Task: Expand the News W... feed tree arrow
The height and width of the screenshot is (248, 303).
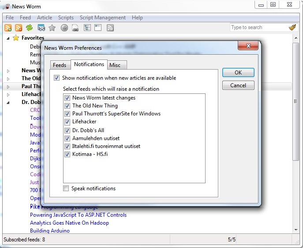Action: (8, 71)
